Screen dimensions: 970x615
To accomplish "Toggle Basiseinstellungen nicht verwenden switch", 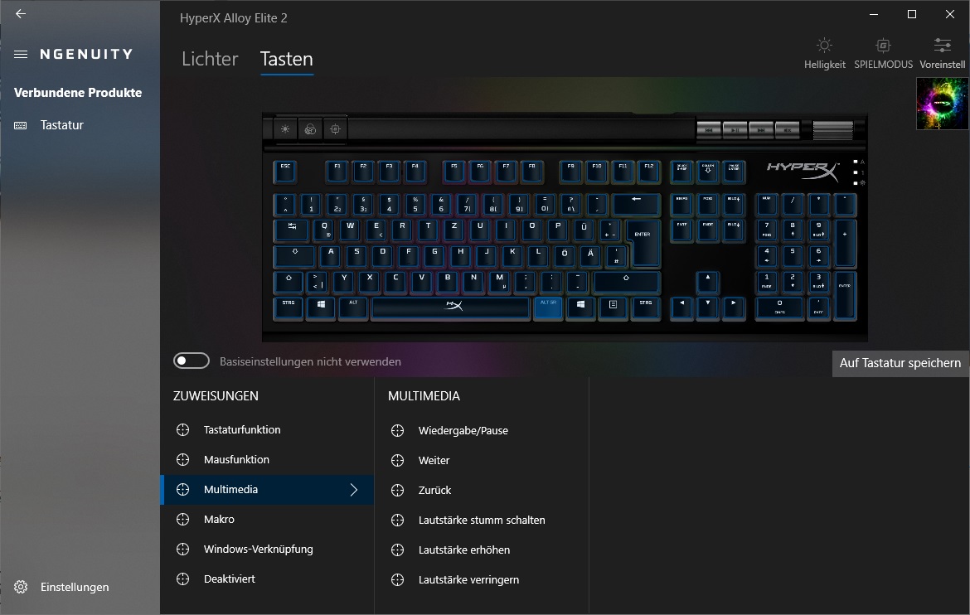I will [192, 361].
